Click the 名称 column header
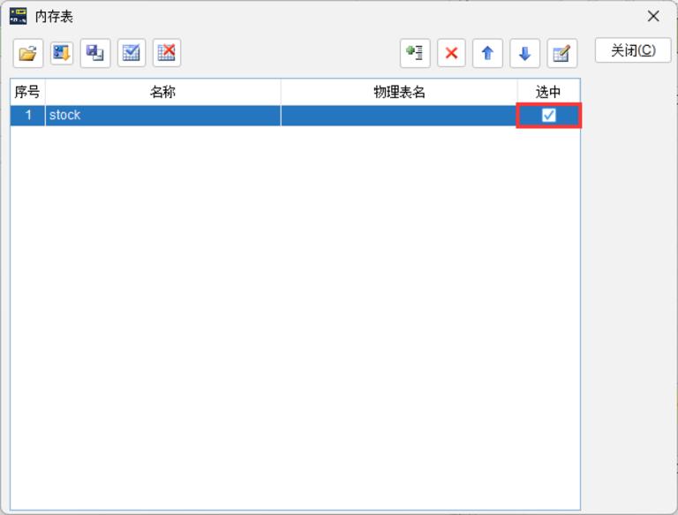Screen dimensions: 678x515 pos(163,92)
